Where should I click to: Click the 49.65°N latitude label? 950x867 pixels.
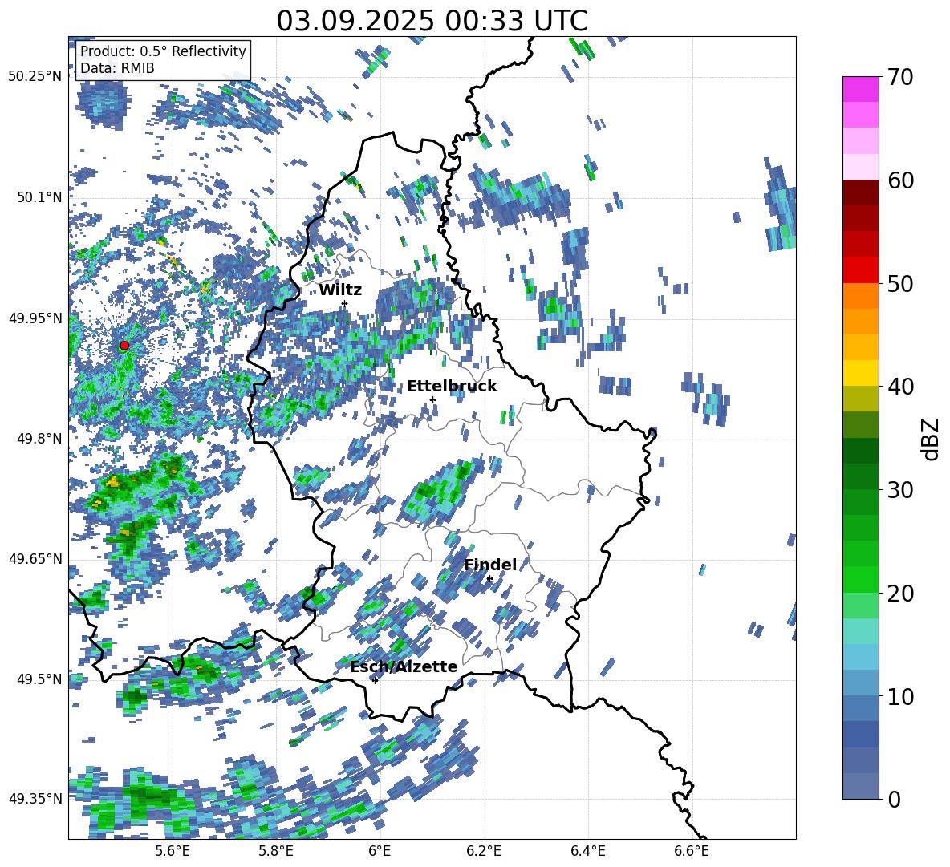coord(35,558)
